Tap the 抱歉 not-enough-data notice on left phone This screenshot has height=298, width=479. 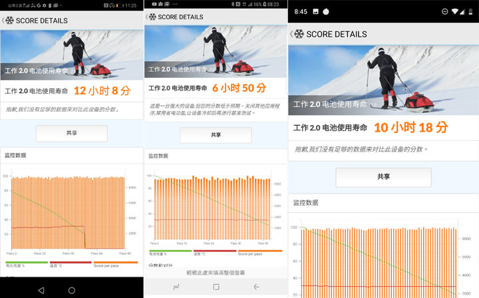[63, 109]
